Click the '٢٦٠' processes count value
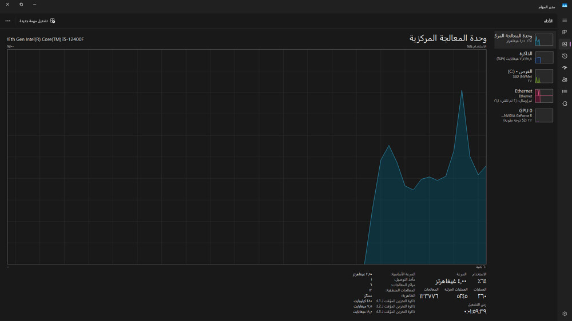Viewport: 572px width, 321px height. pos(482,296)
